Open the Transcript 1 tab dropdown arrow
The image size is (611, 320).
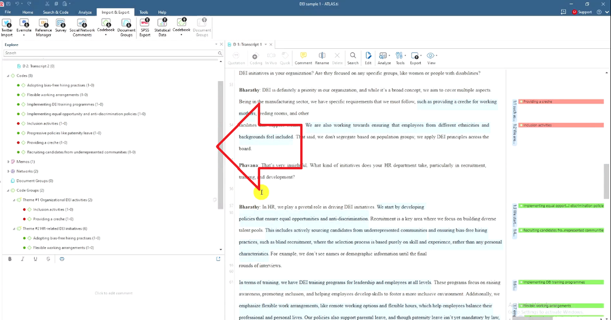point(266,44)
